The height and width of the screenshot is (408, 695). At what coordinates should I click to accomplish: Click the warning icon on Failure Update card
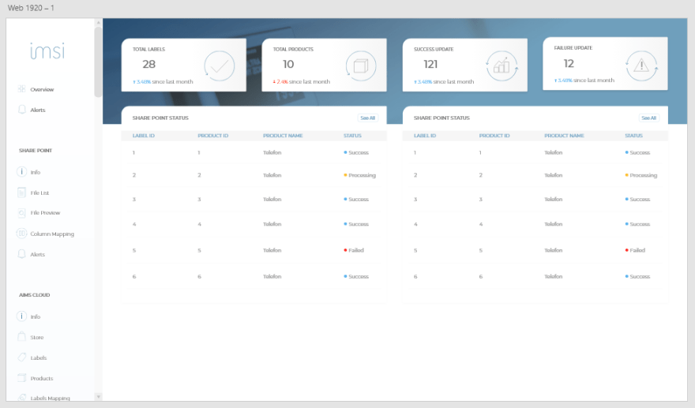[641, 66]
